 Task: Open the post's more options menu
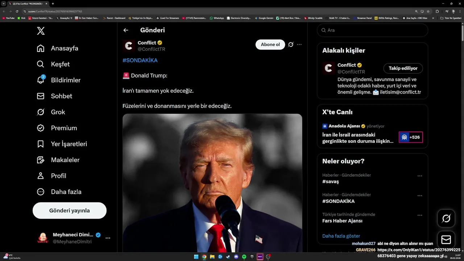point(299,45)
